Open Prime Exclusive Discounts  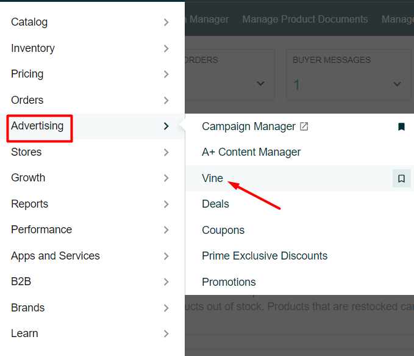[x=265, y=256]
